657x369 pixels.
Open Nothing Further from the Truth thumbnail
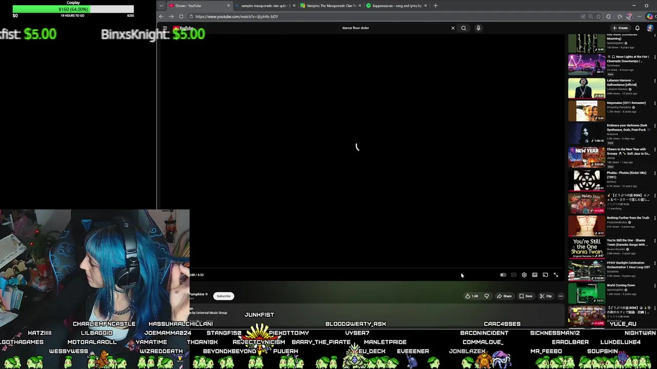click(x=586, y=225)
